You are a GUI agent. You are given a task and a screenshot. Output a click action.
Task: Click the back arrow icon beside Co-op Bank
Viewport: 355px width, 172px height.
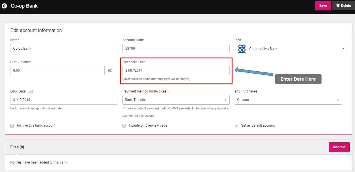[5, 6]
